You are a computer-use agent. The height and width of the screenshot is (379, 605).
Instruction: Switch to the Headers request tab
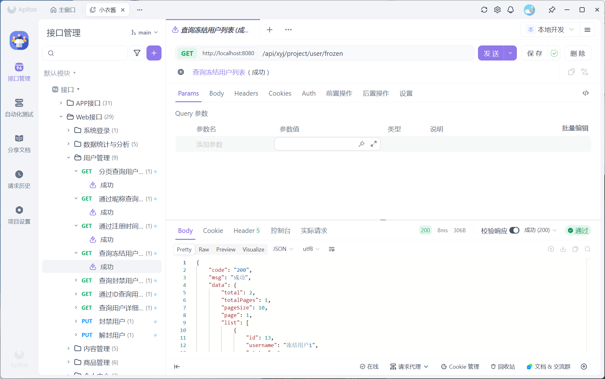tap(246, 93)
